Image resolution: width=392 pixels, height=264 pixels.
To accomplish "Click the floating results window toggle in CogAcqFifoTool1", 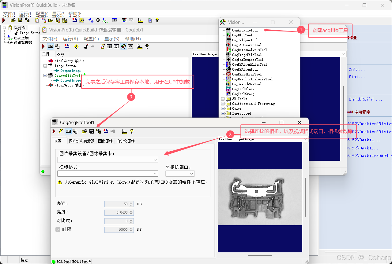I will coord(75,131).
